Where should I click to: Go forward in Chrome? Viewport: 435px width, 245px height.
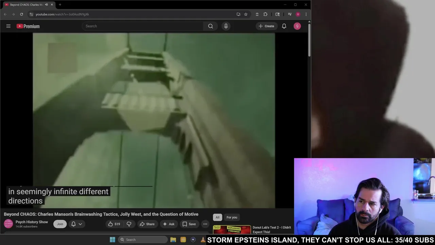click(x=13, y=14)
